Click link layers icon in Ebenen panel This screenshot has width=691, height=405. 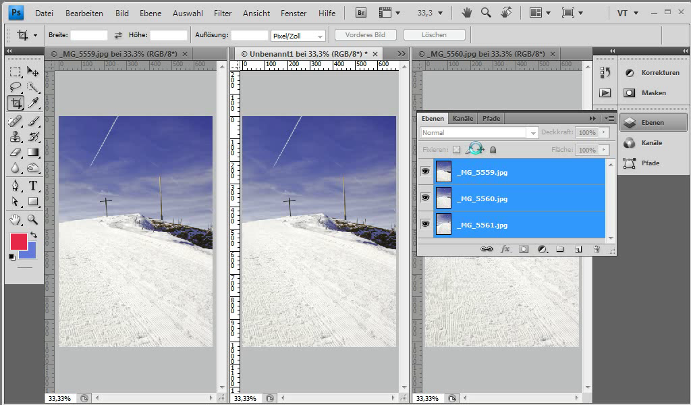[x=487, y=250]
